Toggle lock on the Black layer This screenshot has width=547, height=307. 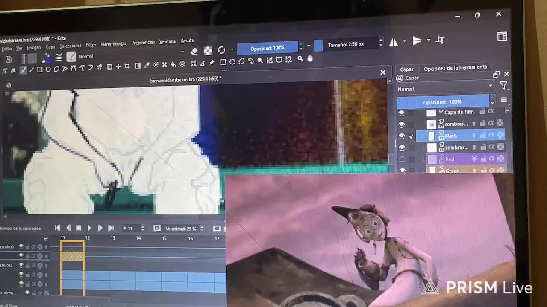point(482,135)
